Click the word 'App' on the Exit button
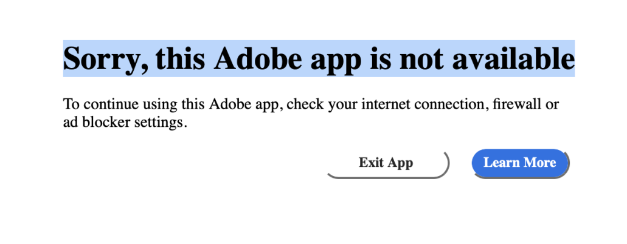 coord(399,163)
